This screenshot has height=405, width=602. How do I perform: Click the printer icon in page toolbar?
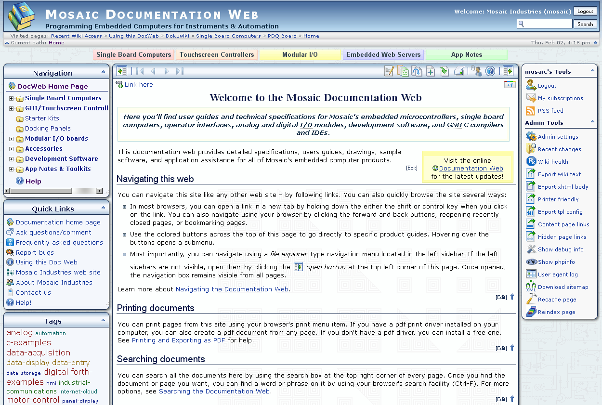tap(458, 71)
